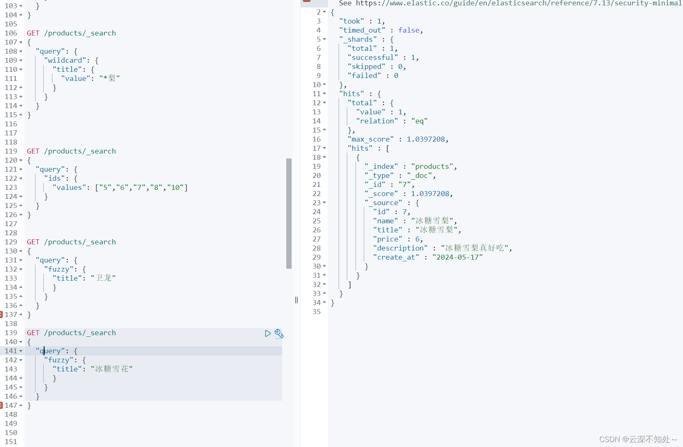Fold the request body at line 120

click(21, 160)
